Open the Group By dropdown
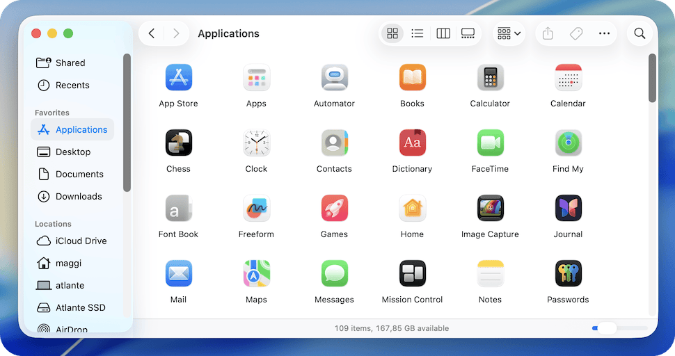675x356 pixels. coord(509,33)
